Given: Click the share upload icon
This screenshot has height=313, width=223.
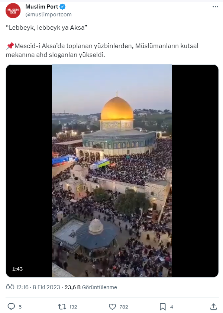Looking at the screenshot, I should 213,307.
